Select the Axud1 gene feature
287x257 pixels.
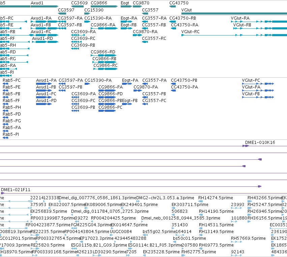(45, 6)
